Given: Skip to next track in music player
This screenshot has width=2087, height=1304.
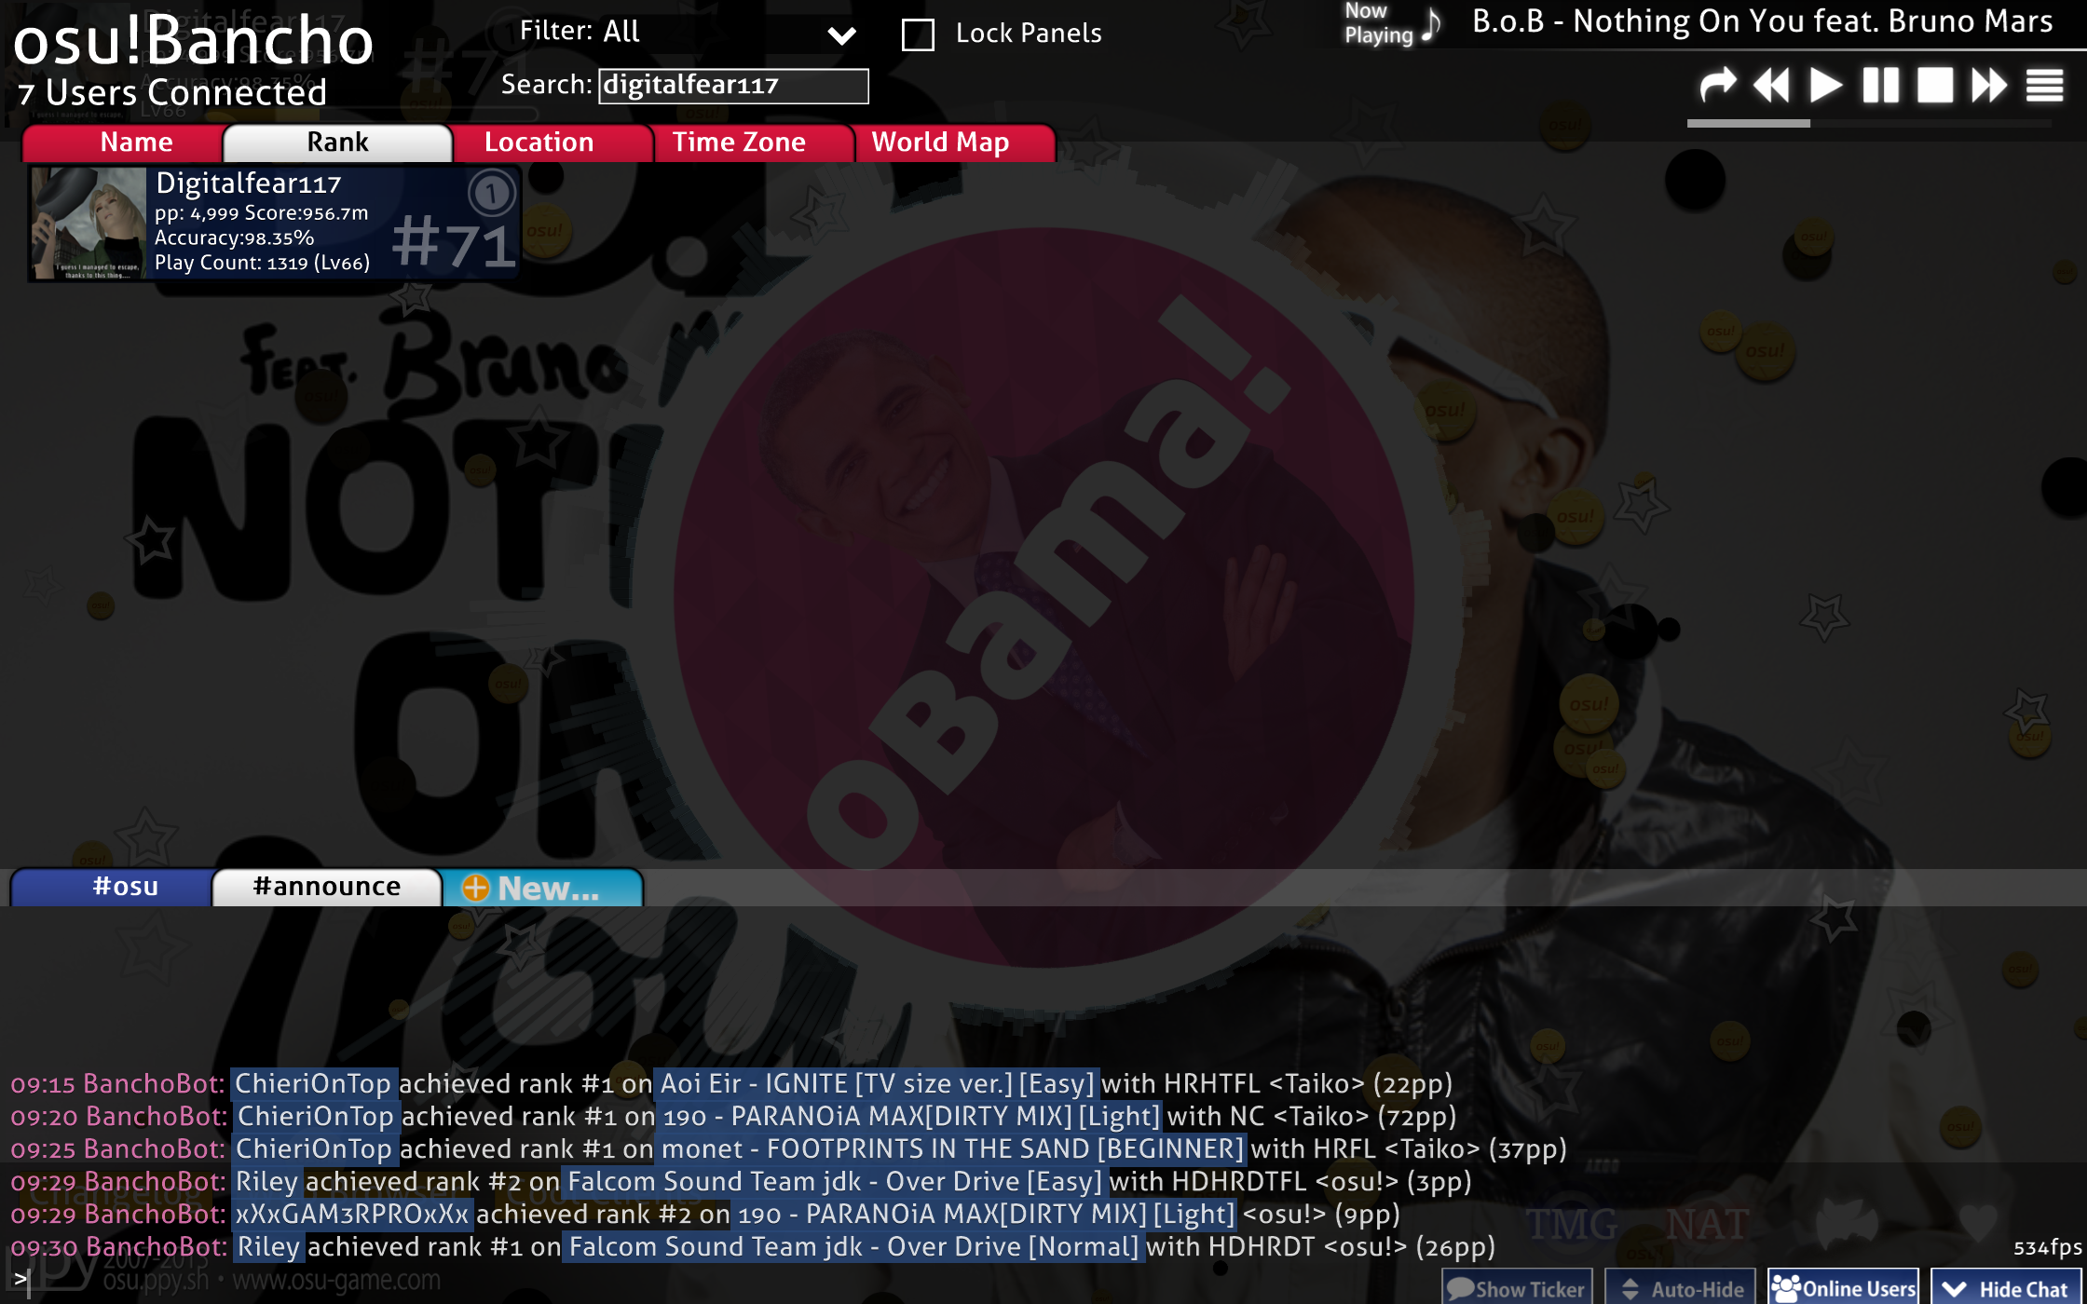Looking at the screenshot, I should tap(1988, 86).
